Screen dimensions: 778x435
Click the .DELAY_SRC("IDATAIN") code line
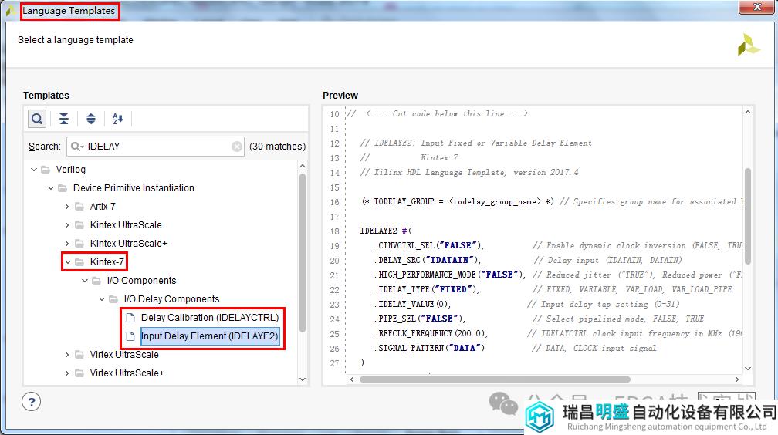(428, 260)
